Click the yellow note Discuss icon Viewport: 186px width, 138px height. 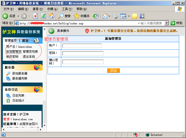point(135,16)
